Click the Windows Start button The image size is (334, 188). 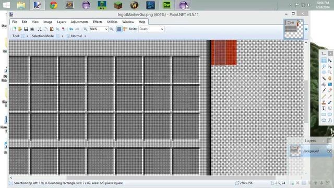pos(6,5)
